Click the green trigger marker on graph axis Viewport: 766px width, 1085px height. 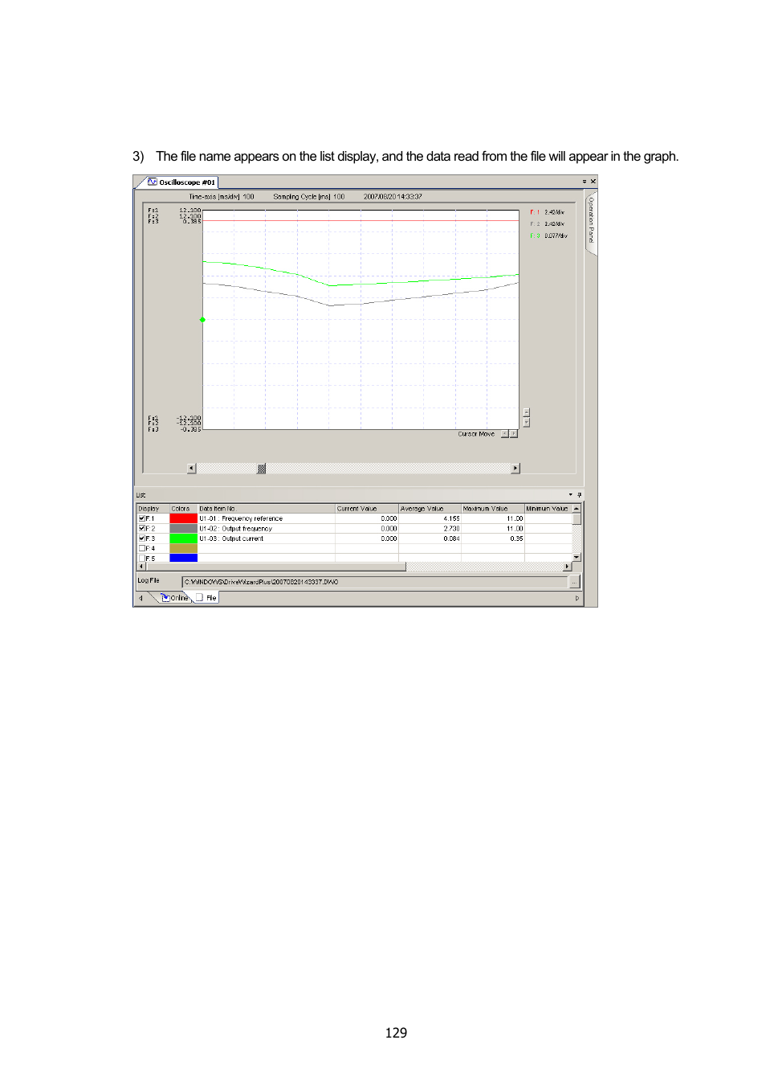click(x=202, y=320)
